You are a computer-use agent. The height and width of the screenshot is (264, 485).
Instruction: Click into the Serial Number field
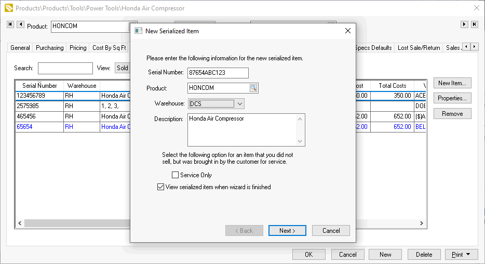[x=218, y=73]
